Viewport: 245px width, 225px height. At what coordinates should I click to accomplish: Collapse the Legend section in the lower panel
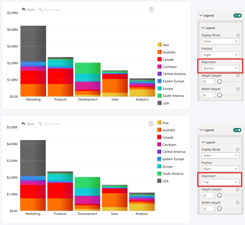tap(201, 130)
